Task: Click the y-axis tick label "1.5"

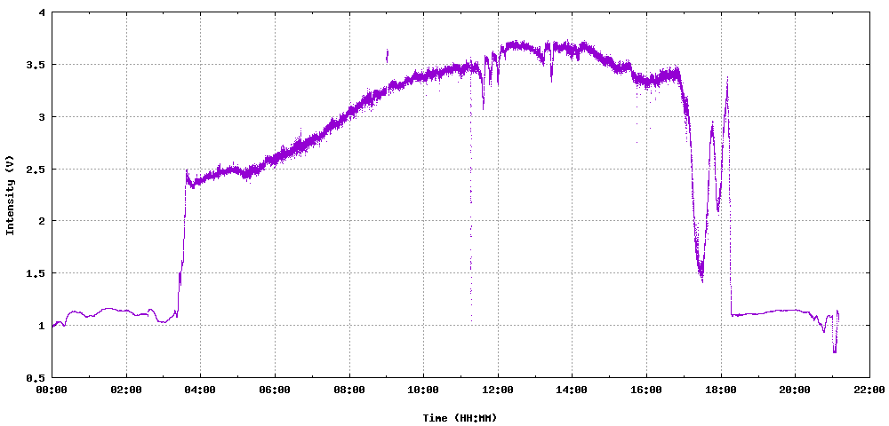Action: point(36,273)
